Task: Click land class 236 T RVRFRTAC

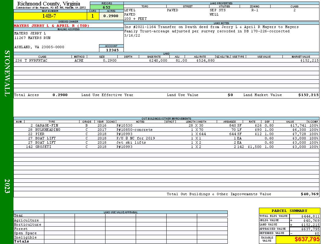Action: tap(31, 60)
